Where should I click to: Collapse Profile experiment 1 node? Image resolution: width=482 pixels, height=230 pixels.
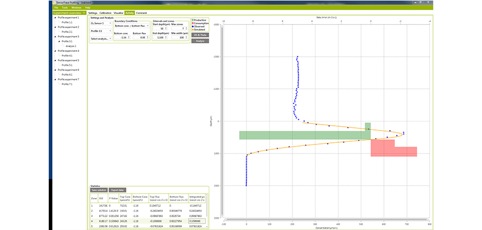pyautogui.click(x=55, y=18)
